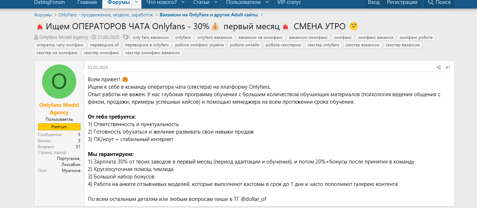Expand the Пользователи dropdown arrow
Viewport: 477px width, 208px height.
(267, 2)
